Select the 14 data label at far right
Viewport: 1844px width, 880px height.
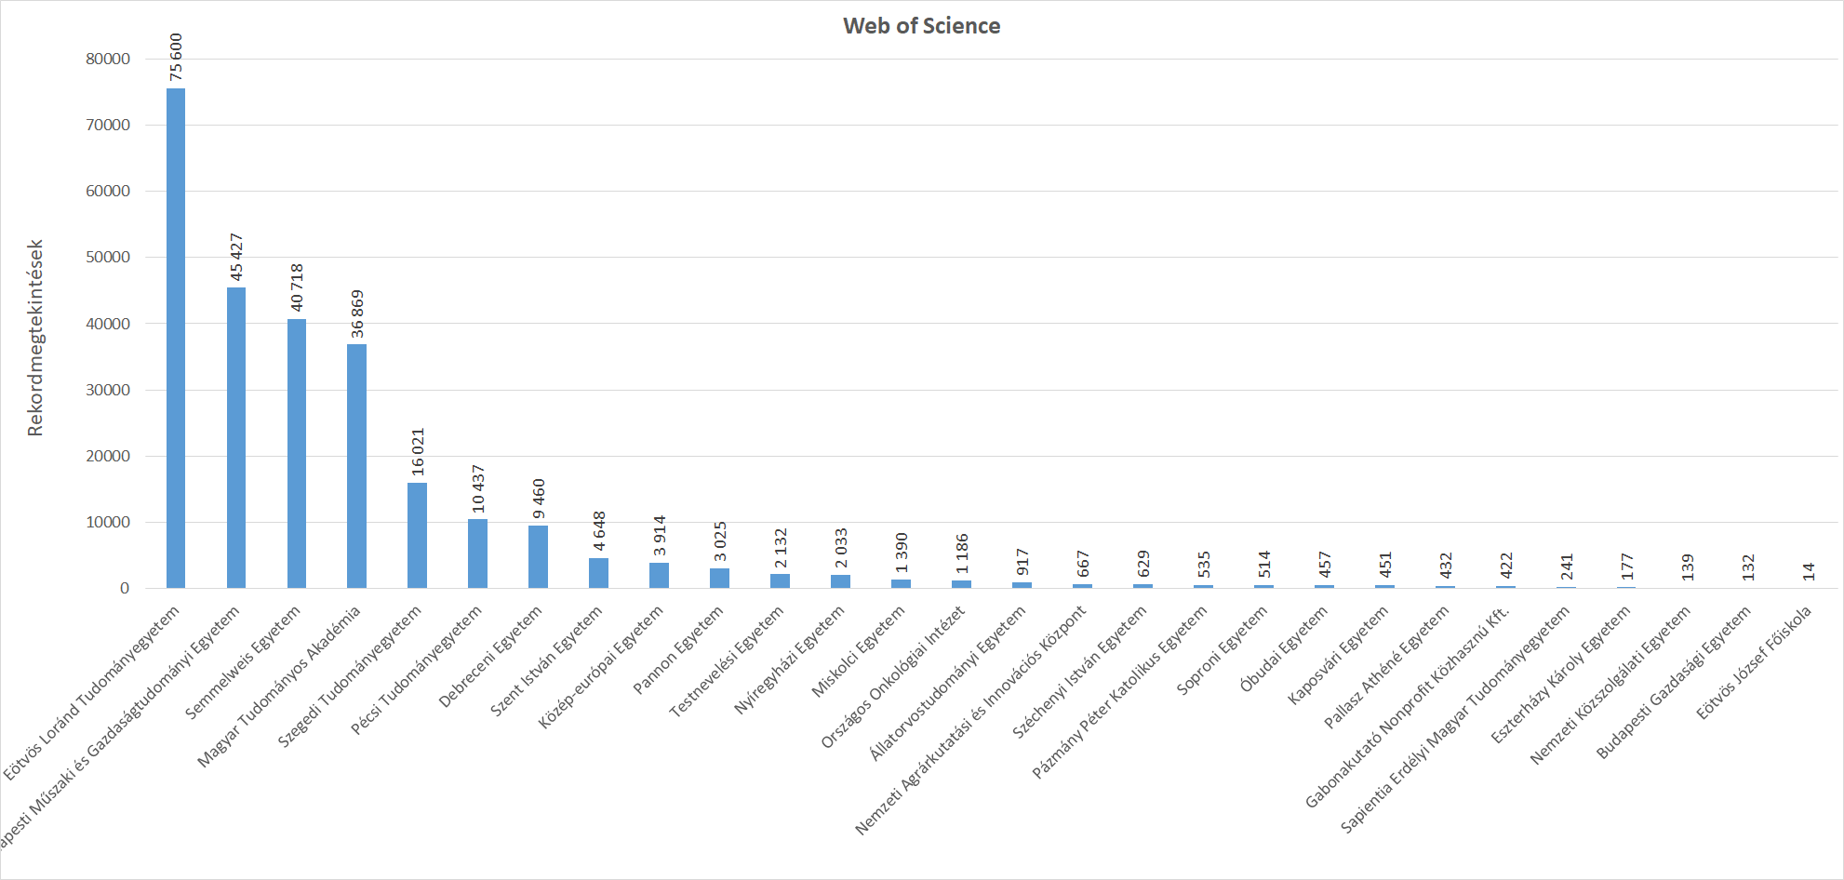1809,571
